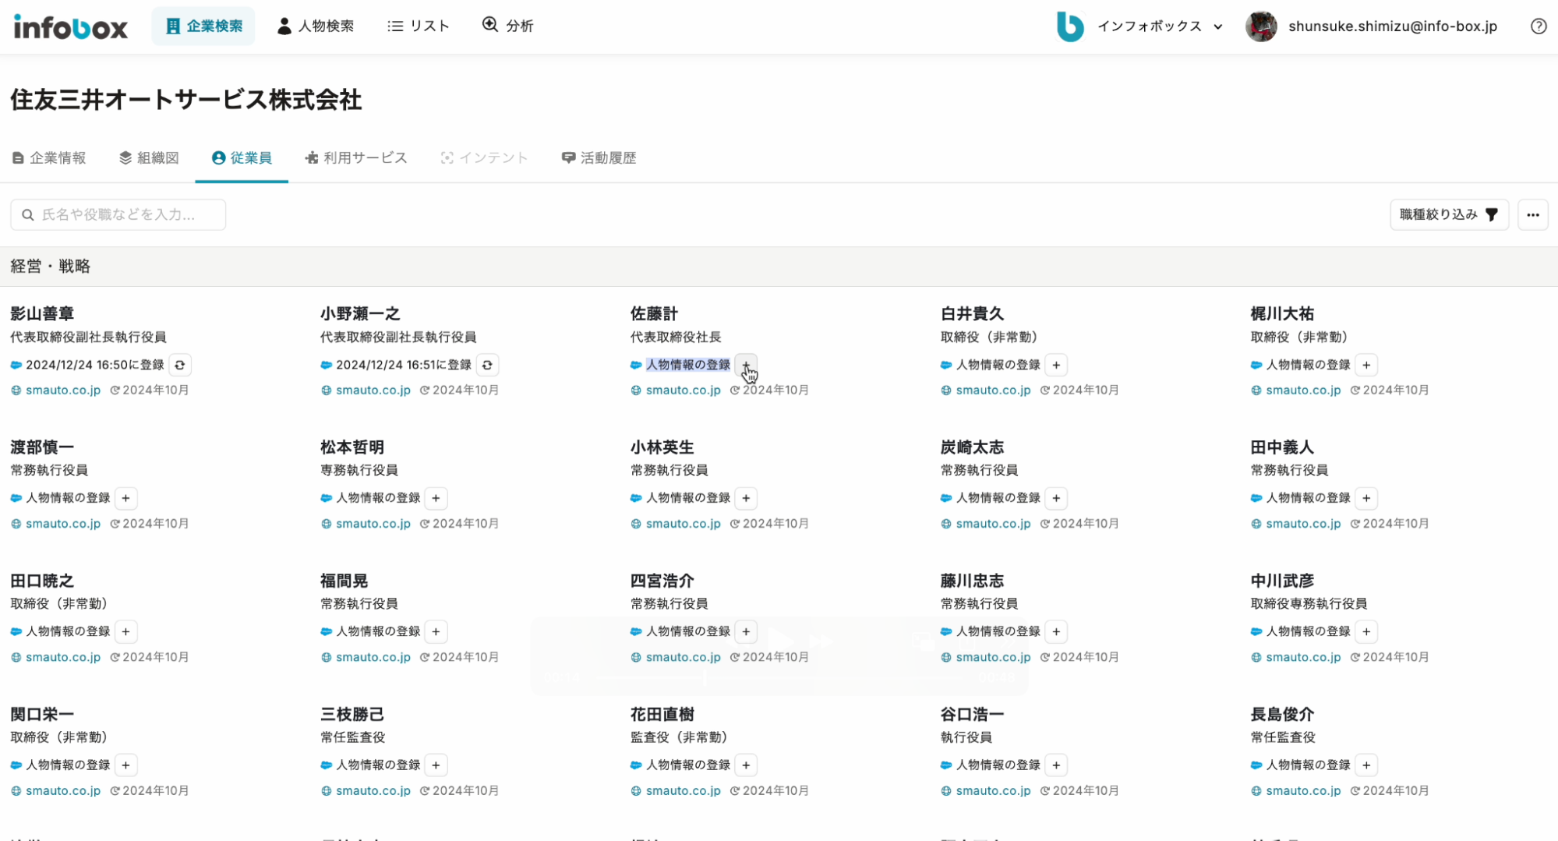Click the 経営・戦略 section header
The image size is (1558, 841).
[x=51, y=267]
